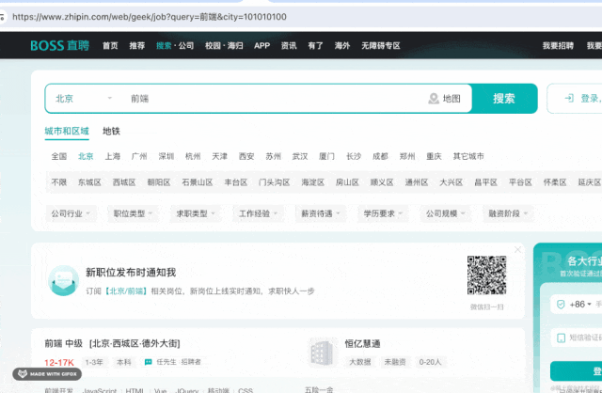This screenshot has width=602, height=393.
Task: Click the 地图 map link
Action: pyautogui.click(x=451, y=99)
